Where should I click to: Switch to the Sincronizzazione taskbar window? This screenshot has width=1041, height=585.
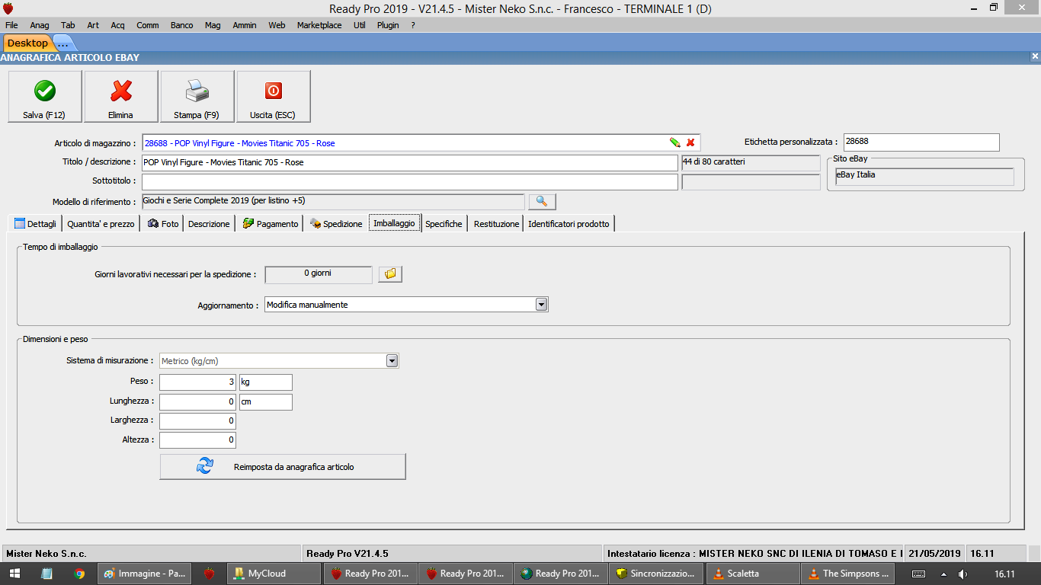pos(656,574)
